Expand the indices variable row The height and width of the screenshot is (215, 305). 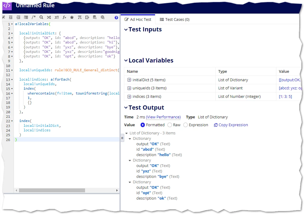[x=129, y=96]
